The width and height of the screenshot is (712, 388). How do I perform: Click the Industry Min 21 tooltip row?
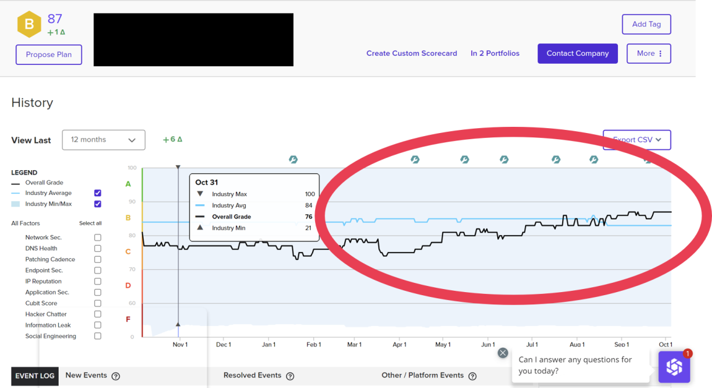click(254, 228)
